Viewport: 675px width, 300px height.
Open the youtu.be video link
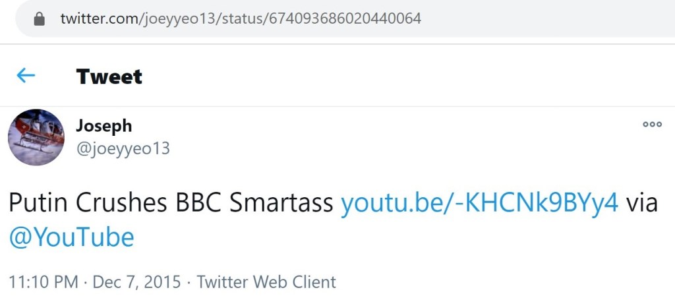479,203
